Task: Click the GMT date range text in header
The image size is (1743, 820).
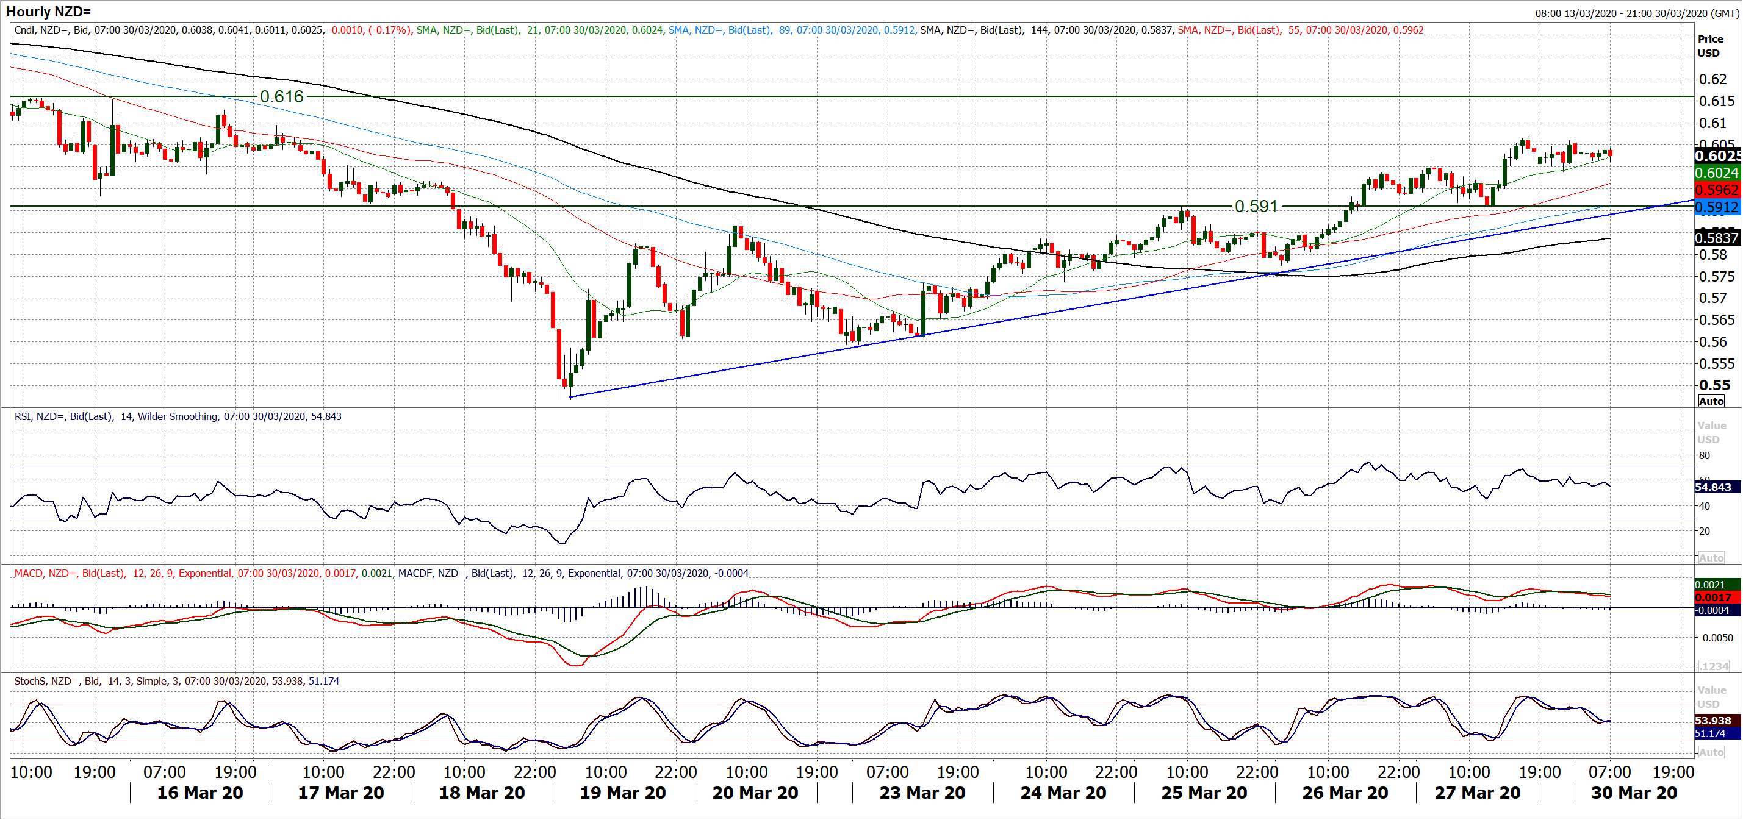Action: point(1636,13)
